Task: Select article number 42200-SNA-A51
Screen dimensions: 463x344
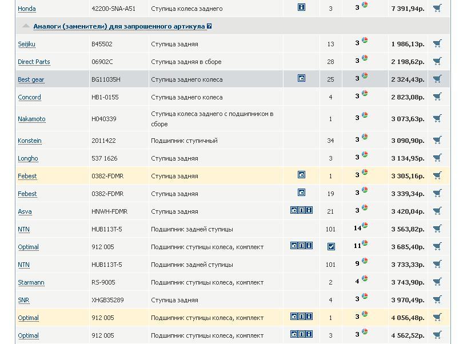Action: pos(113,9)
